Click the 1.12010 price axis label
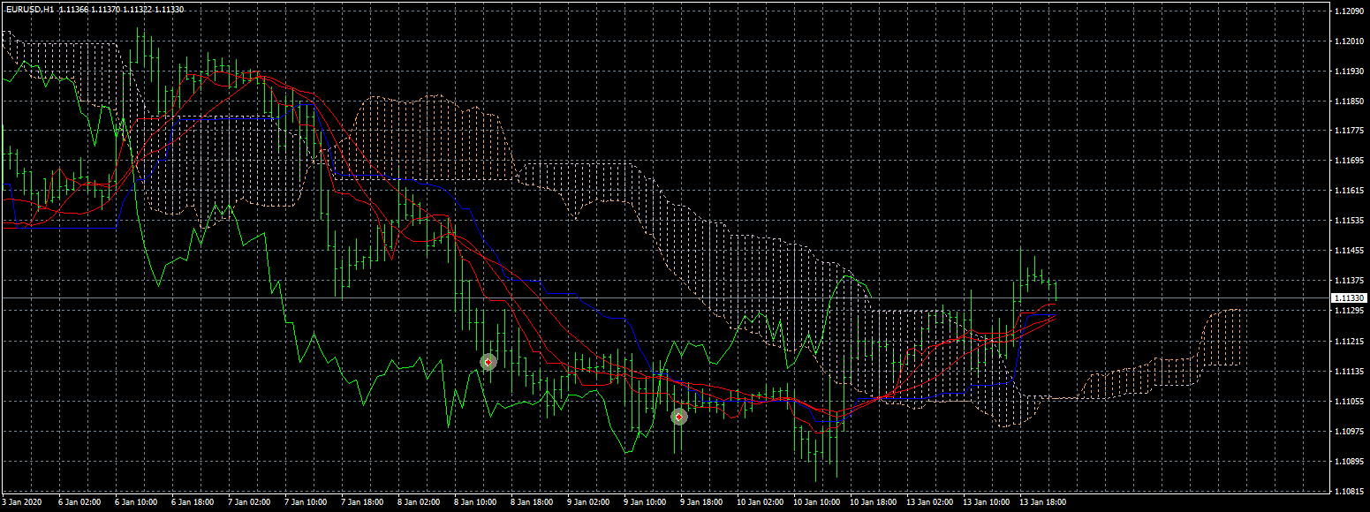 (x=1351, y=41)
